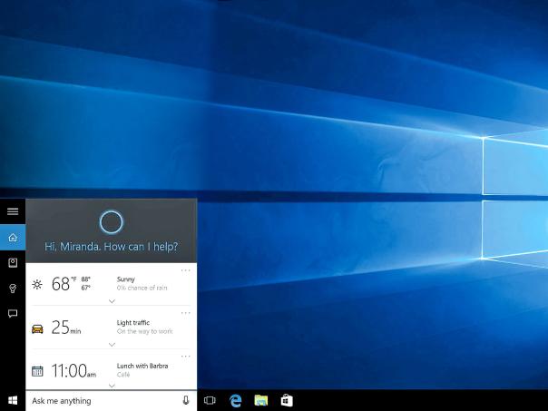The width and height of the screenshot is (548, 411).
Task: Expand the traffic card chevron
Action: [x=112, y=345]
